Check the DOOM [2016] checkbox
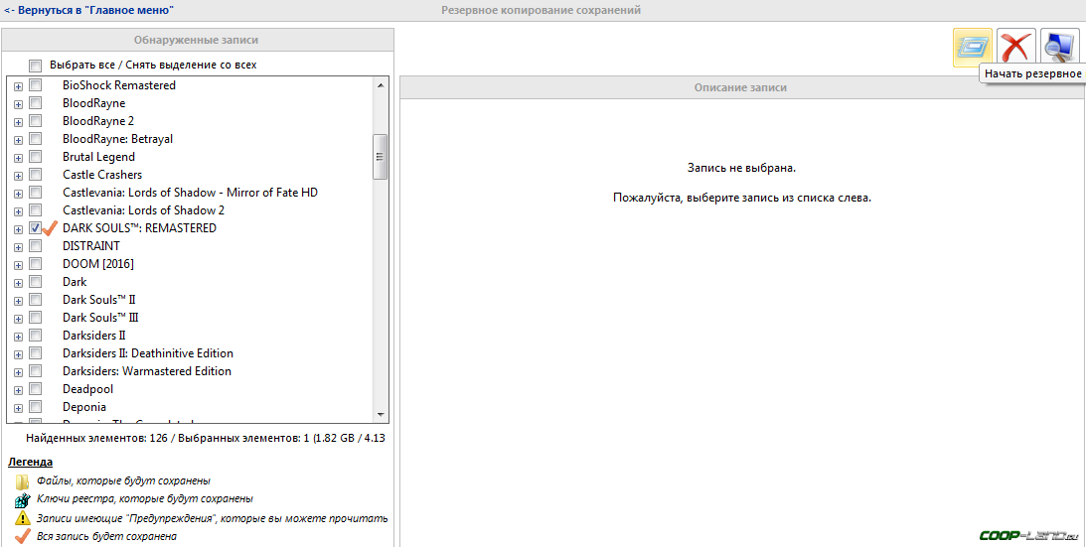1086x547 pixels. point(36,264)
